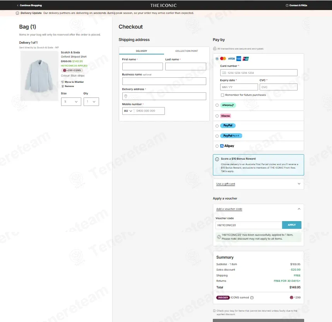Click the info icon beside Delivery Update
Screen dimensions: 332x322
coord(17,13)
